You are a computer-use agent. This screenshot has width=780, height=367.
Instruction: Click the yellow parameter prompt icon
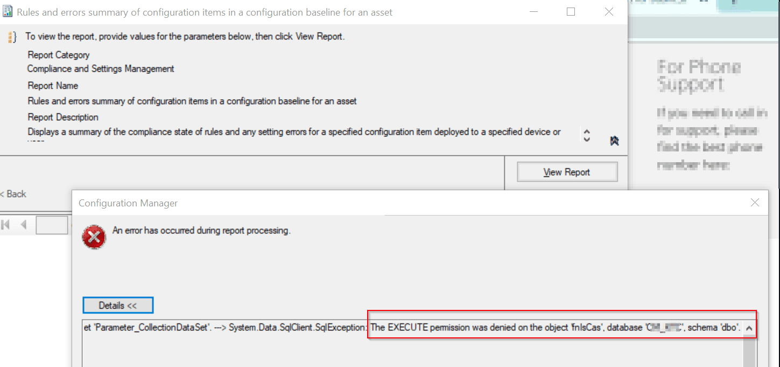(11, 37)
